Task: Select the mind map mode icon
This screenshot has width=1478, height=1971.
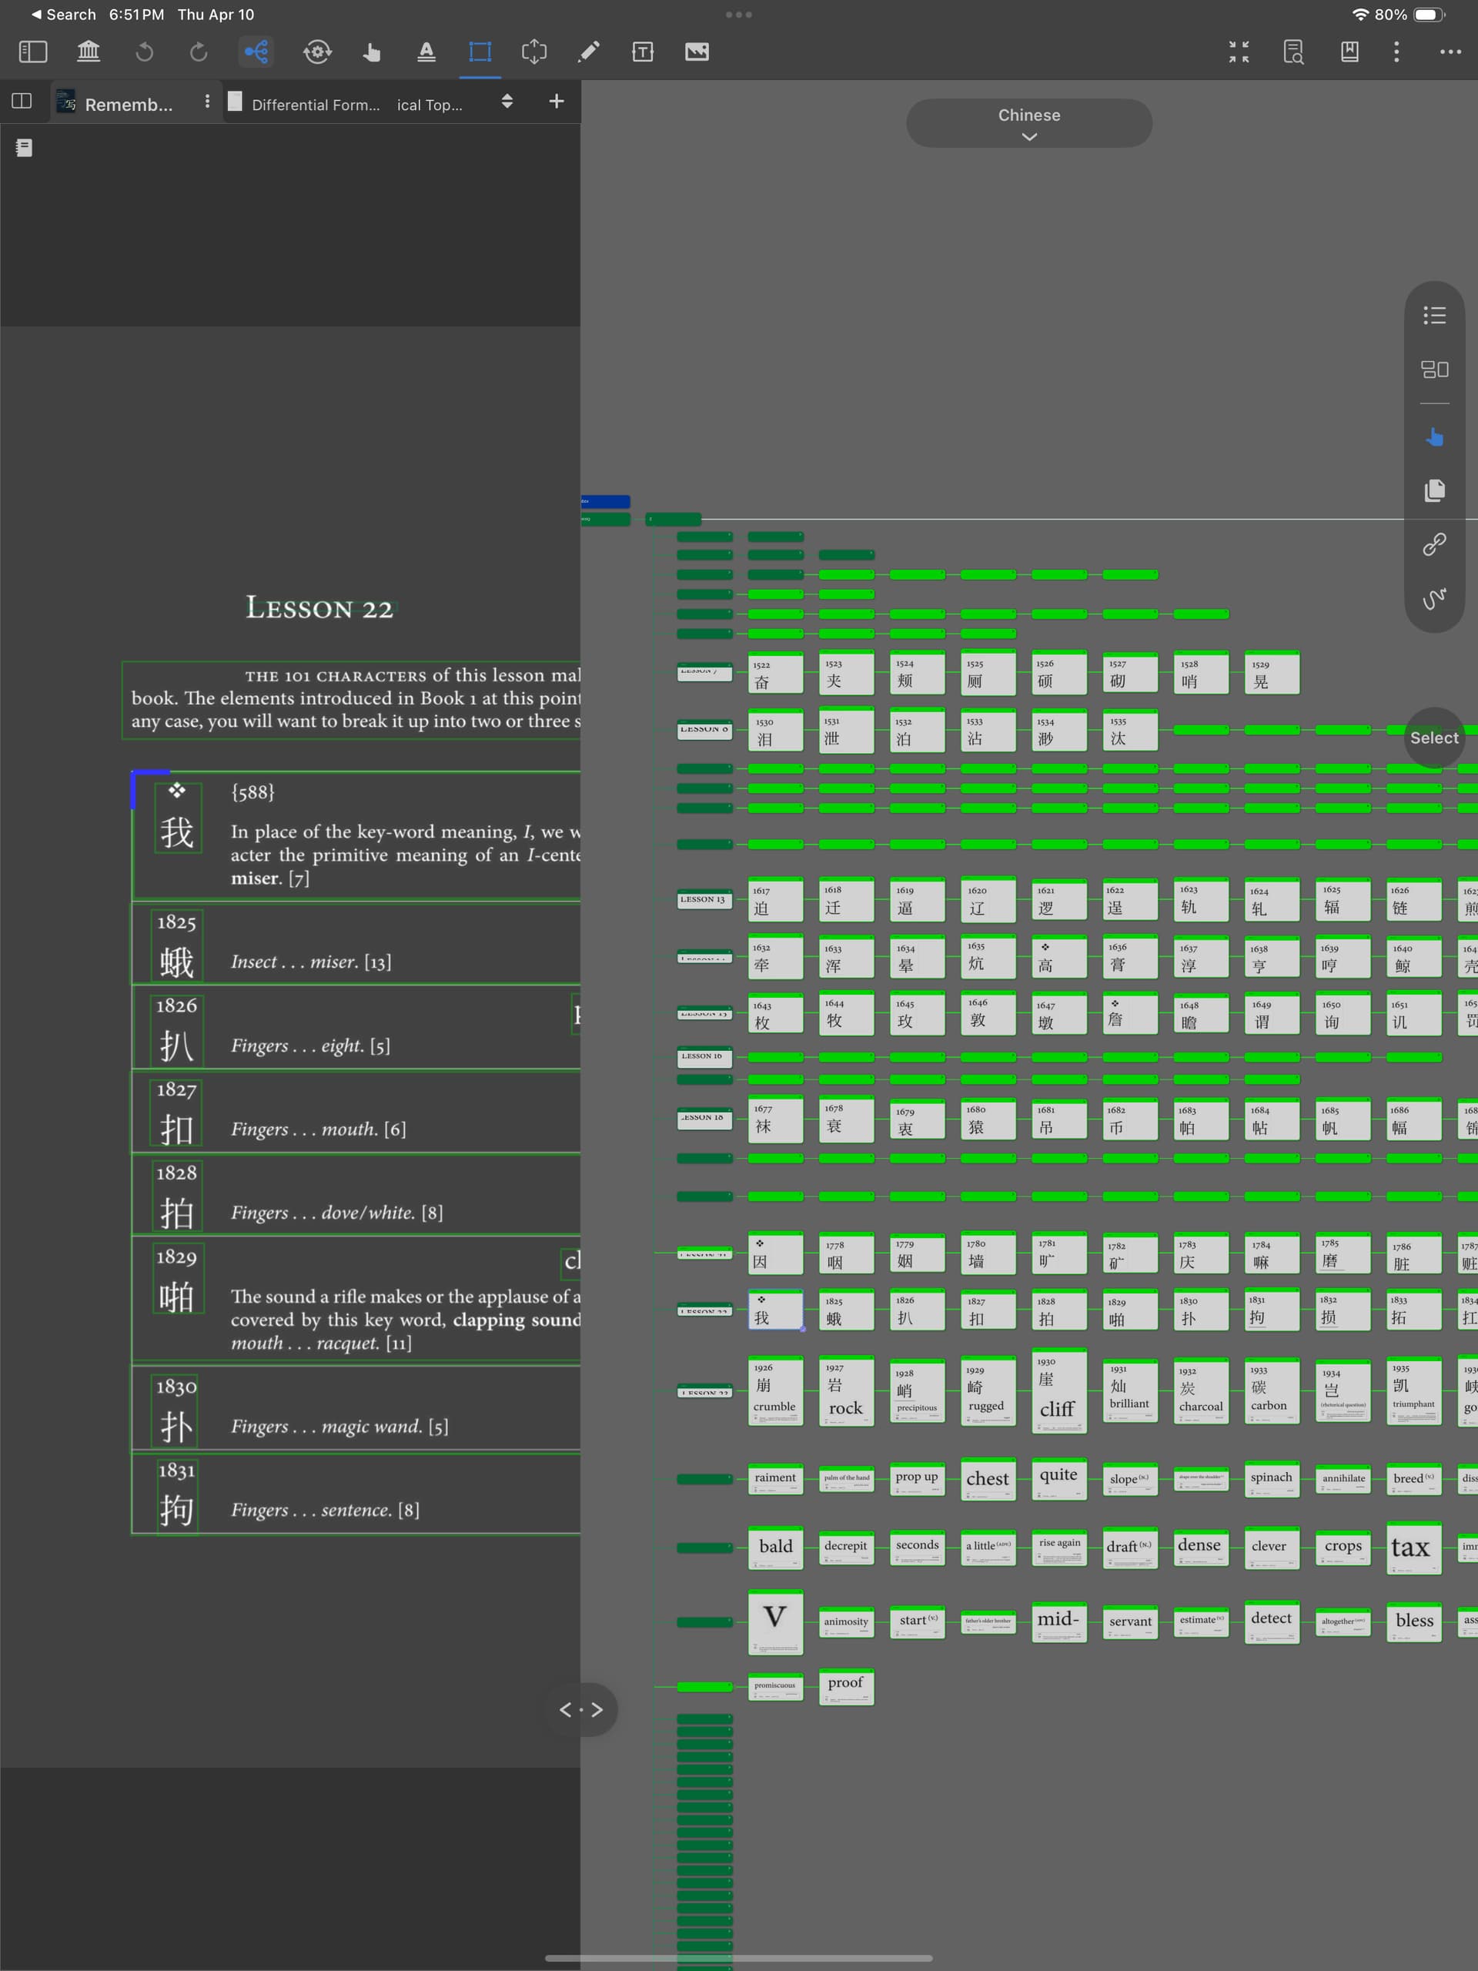Action: [x=256, y=52]
